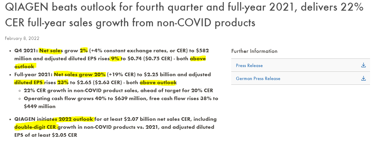Click the "Full-year 2021:" bullet label
Image resolution: width=378 pixels, height=145 pixels.
point(33,74)
